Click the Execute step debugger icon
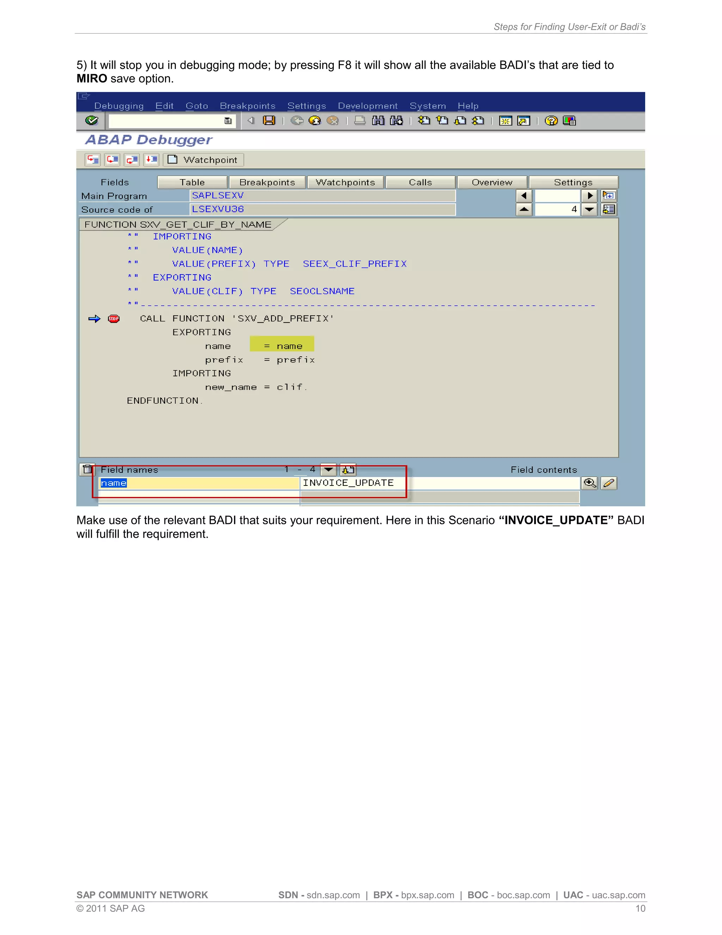Image resolution: width=722 pixels, height=935 pixels. (112, 160)
